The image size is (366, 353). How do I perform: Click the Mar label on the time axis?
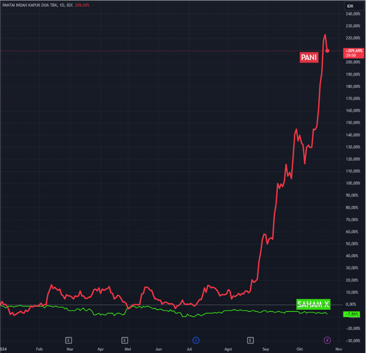point(70,349)
